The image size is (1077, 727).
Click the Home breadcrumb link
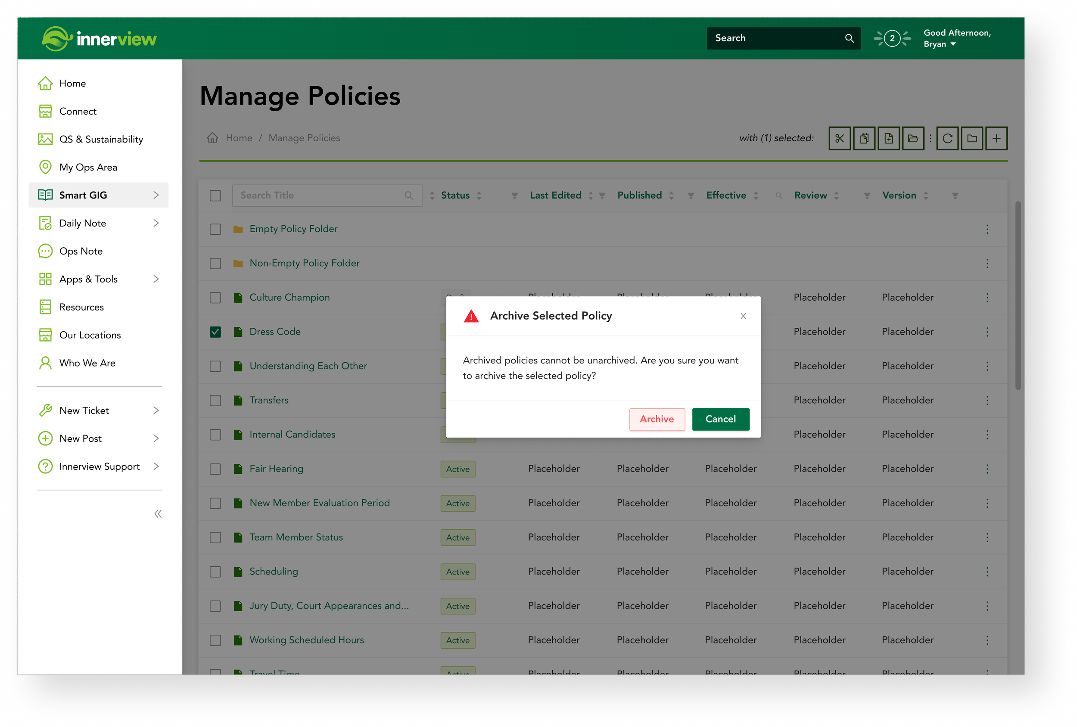point(239,138)
